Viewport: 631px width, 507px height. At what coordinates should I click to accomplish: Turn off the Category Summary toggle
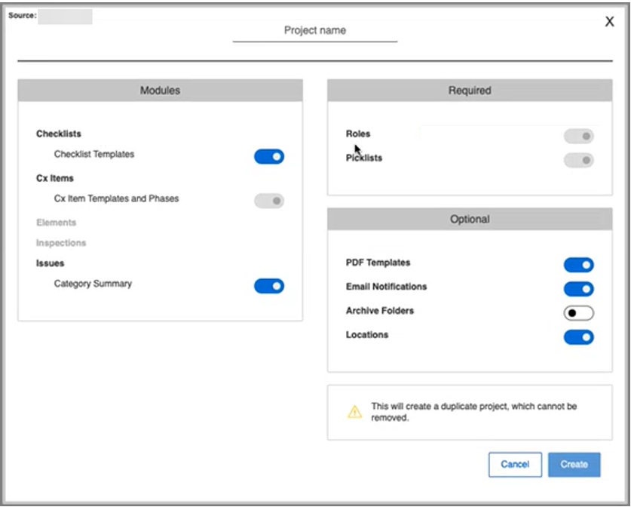click(x=269, y=286)
